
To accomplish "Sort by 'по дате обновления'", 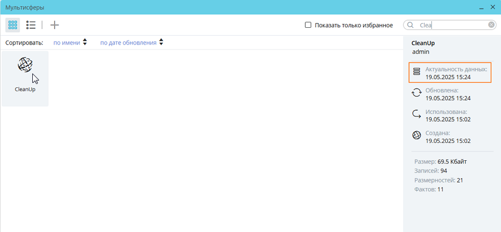I will pos(128,42).
